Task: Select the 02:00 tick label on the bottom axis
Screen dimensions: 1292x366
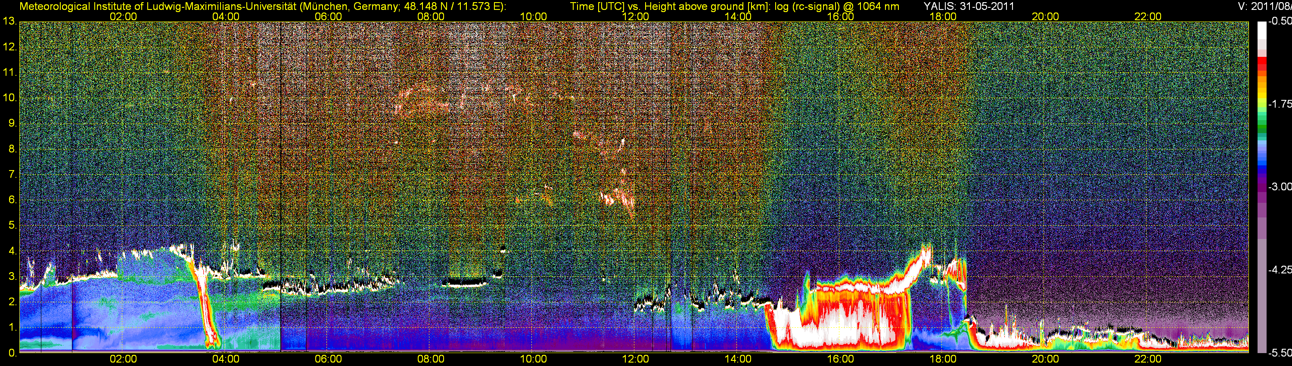Action: tap(123, 360)
